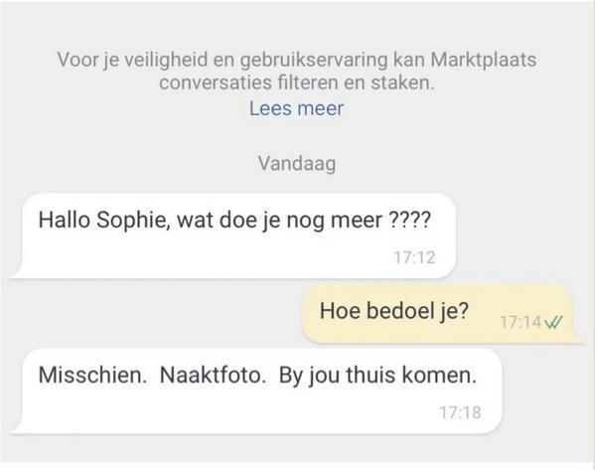Image resolution: width=595 pixels, height=470 pixels.
Task: Open the Lees meer link
Action: [x=296, y=108]
